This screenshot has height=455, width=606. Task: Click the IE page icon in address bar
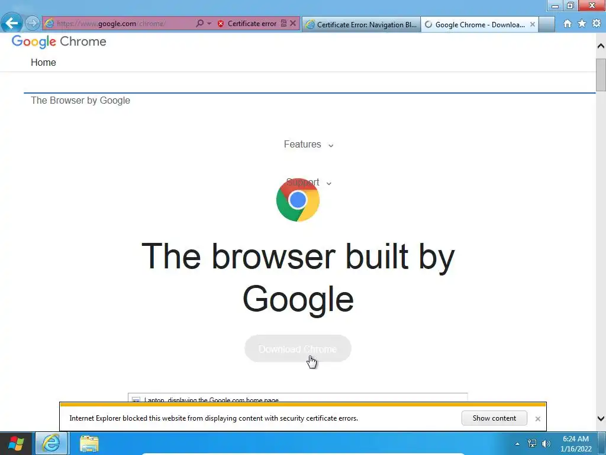[x=49, y=24]
